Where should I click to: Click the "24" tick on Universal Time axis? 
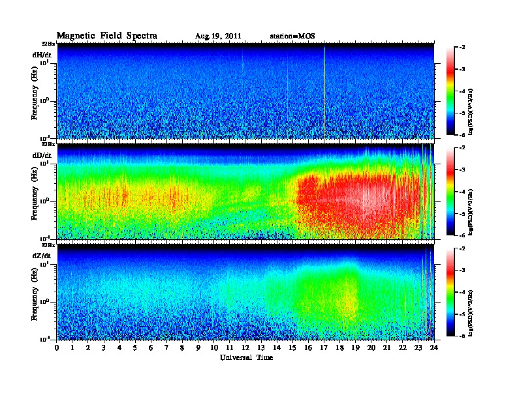434,347
